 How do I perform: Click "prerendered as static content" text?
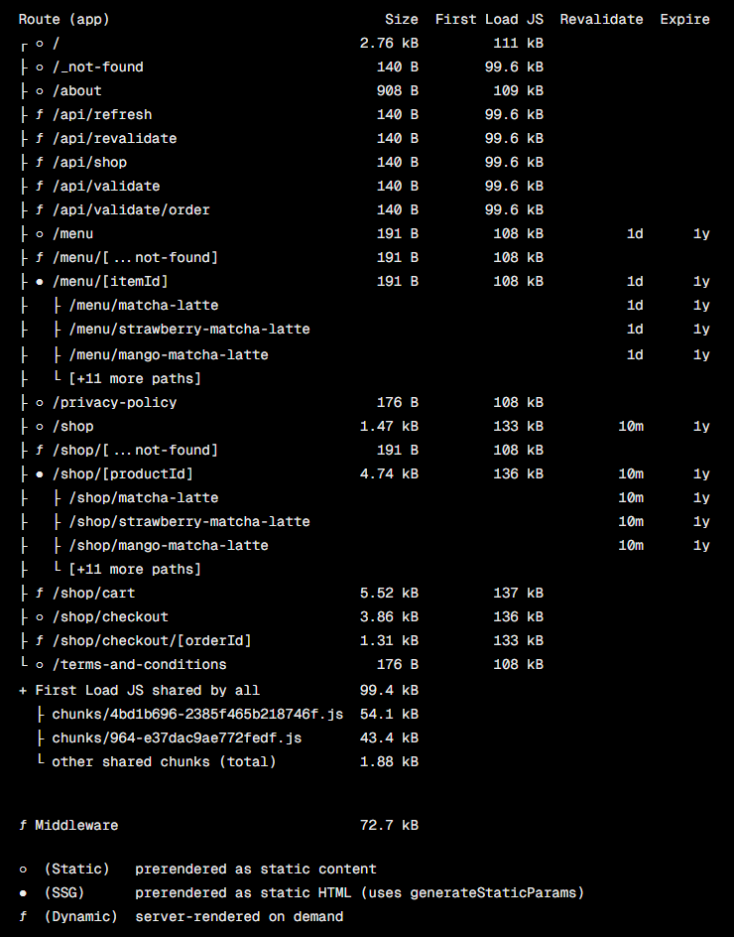point(256,870)
